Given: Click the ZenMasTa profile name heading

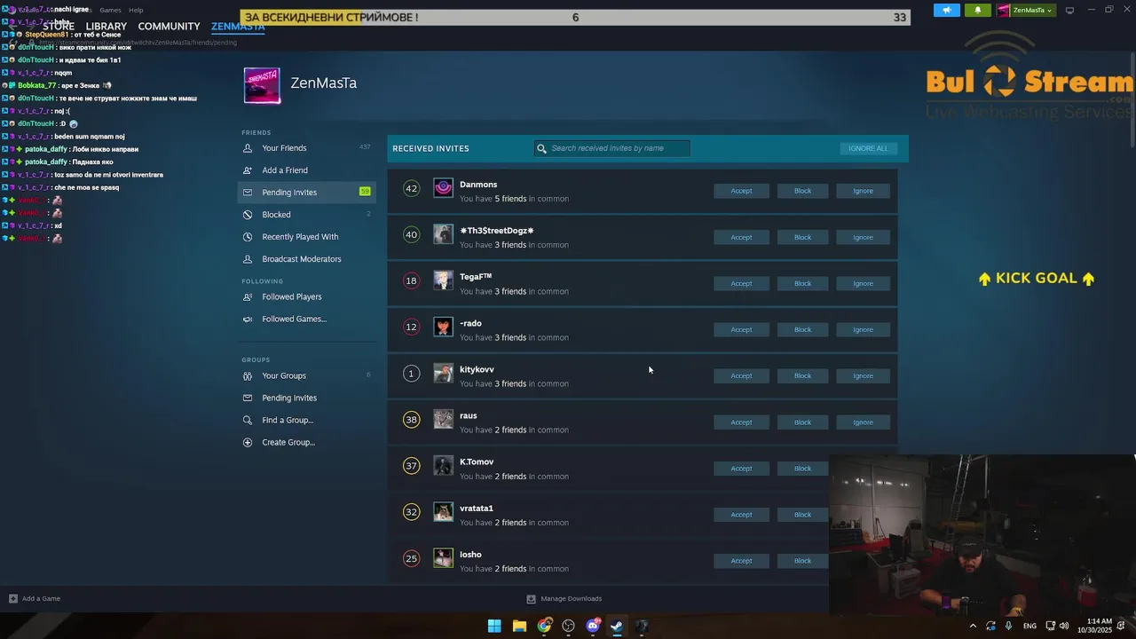Looking at the screenshot, I should tap(324, 83).
